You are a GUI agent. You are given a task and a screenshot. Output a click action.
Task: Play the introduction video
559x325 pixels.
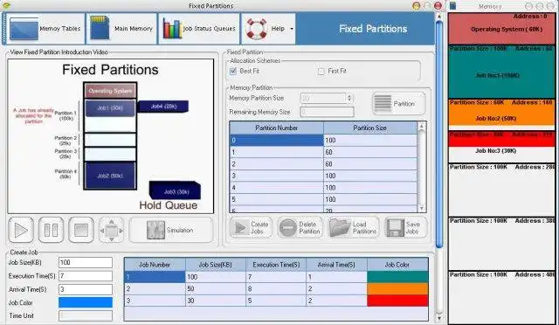coord(21,230)
